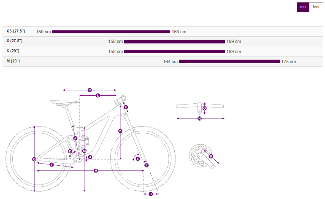
Task: Click the N marker under the handlebar
Action: [x=200, y=118]
